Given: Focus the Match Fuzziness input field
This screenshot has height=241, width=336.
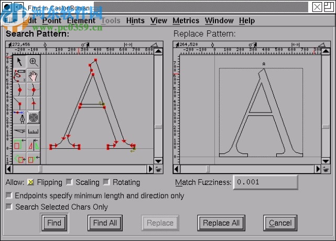Looking at the screenshot, I should tap(265, 182).
